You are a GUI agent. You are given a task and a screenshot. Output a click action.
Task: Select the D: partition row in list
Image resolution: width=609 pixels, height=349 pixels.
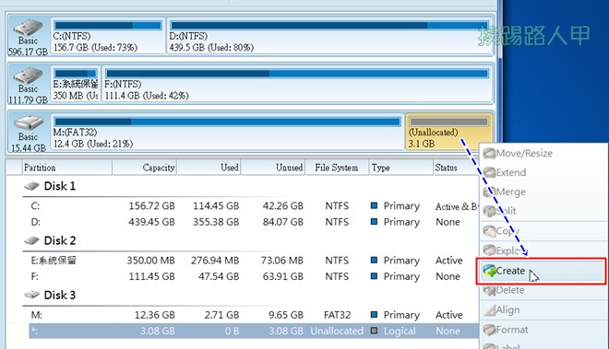point(254,222)
